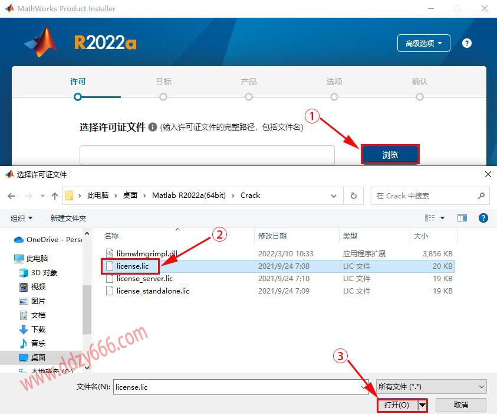The width and height of the screenshot is (497, 414).
Task: Sort by 名称 column header
Action: pos(111,236)
